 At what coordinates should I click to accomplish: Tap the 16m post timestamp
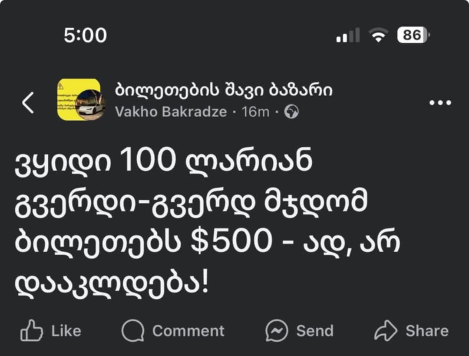pos(255,112)
